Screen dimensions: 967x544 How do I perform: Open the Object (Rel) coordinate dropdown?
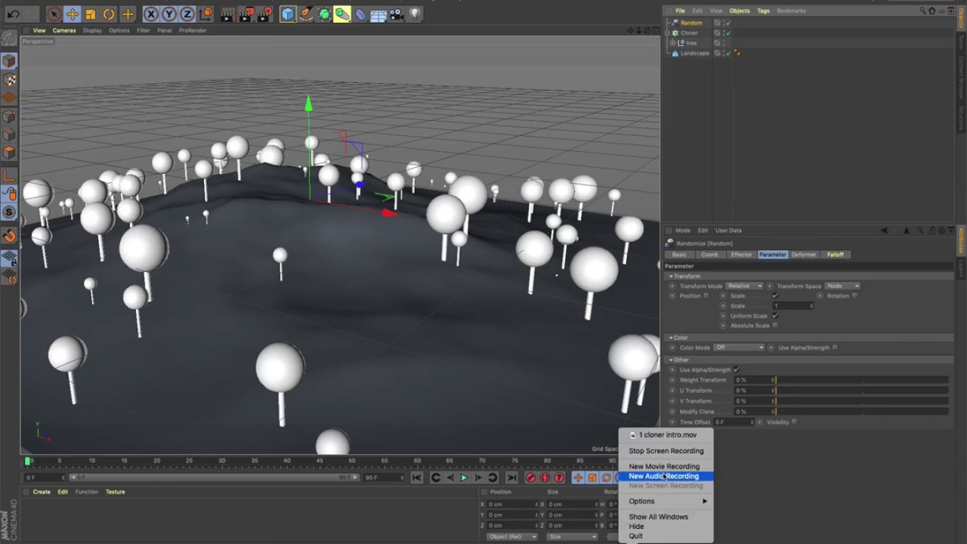(x=511, y=536)
